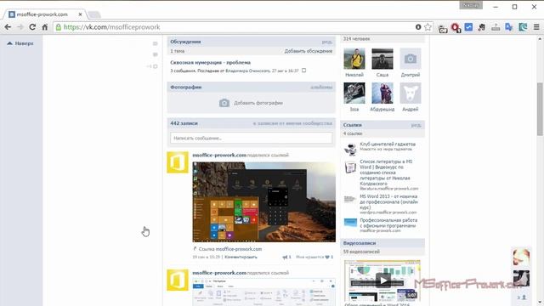Bookmark this page with the star icon
Screen dimensions: 544x306
click(x=428, y=27)
